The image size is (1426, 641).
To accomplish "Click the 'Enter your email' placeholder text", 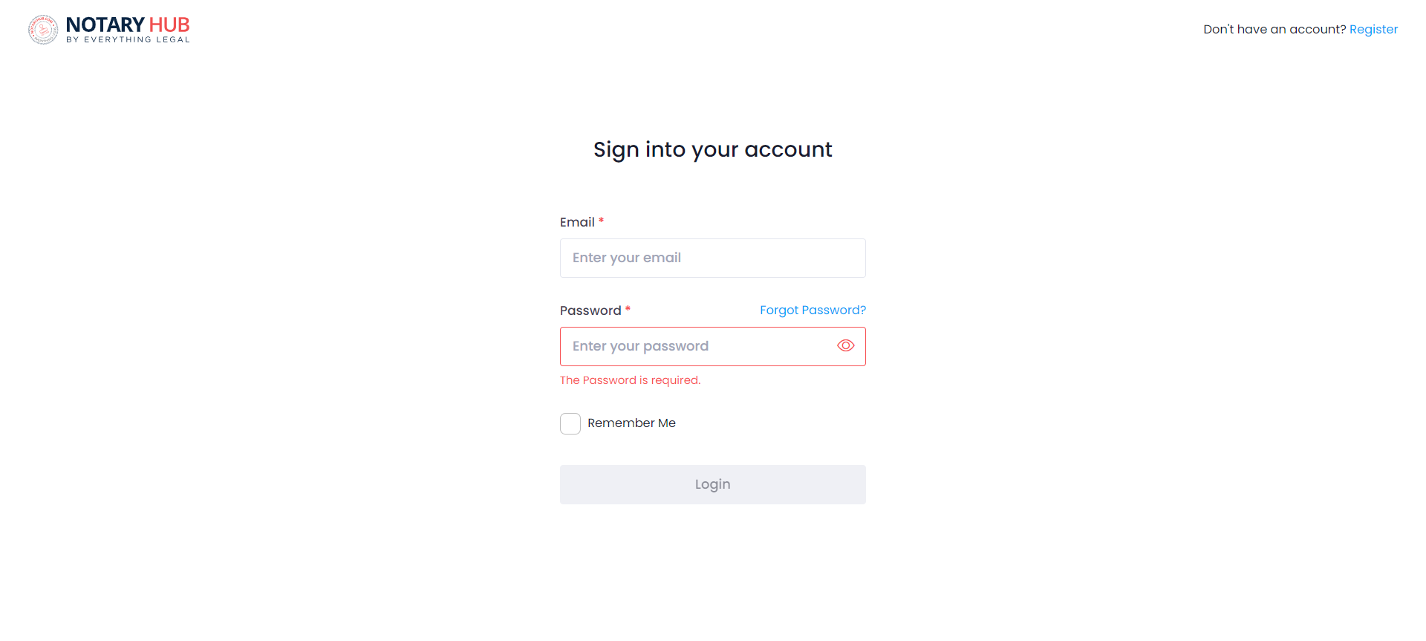I will 627,258.
